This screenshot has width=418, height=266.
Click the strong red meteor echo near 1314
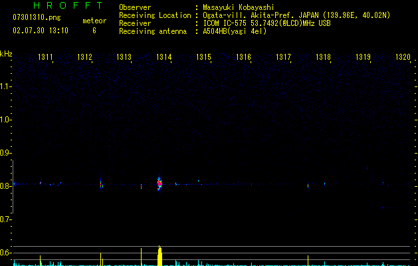point(159,184)
